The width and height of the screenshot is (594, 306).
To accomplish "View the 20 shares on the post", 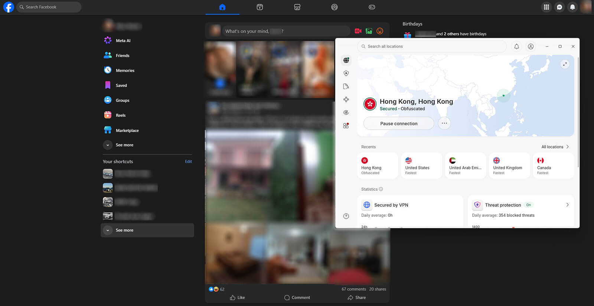I will (378, 289).
